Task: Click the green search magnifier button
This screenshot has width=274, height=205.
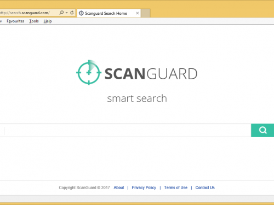Action: (262, 130)
